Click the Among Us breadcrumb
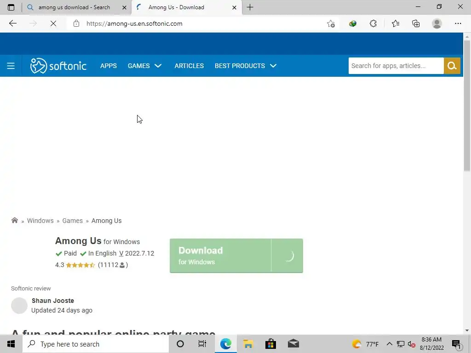This screenshot has height=353, width=471. (x=106, y=221)
